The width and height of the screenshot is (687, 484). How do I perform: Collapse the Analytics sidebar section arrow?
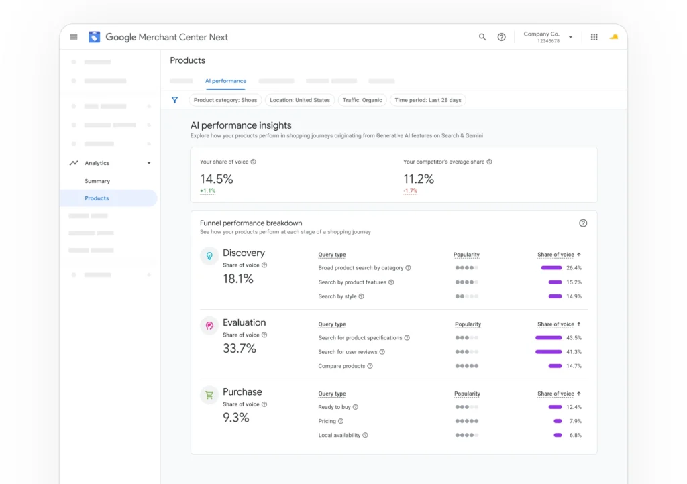coord(149,163)
